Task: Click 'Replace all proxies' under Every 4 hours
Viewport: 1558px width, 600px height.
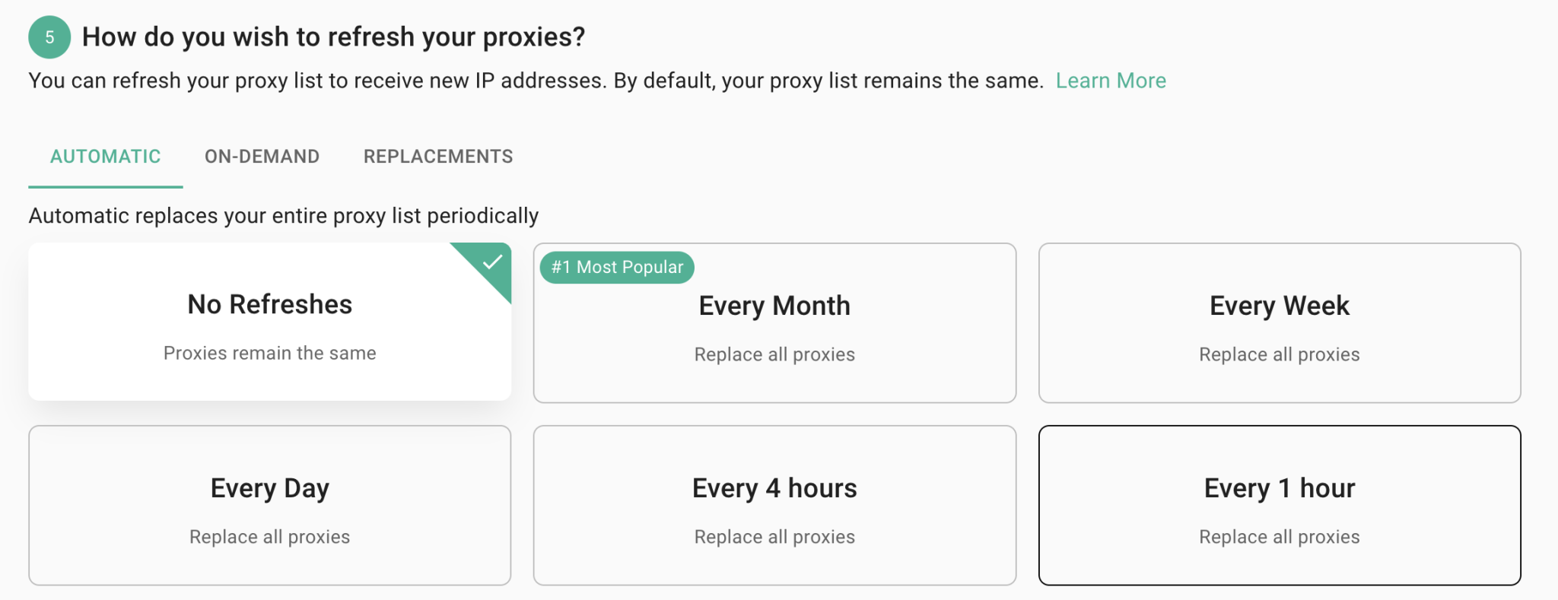Action: pyautogui.click(x=774, y=537)
